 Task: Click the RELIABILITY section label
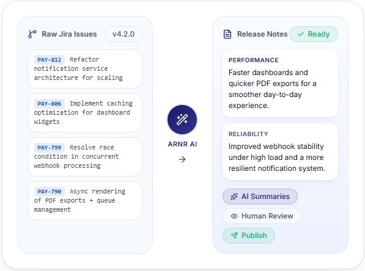pos(248,134)
